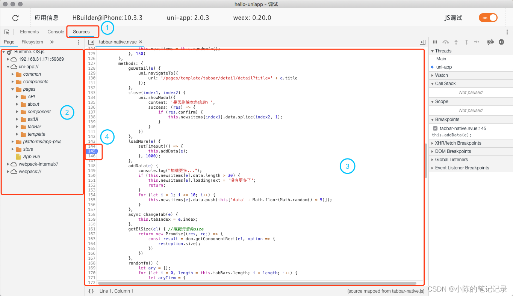Toggle pause on exceptions icon

pos(501,42)
